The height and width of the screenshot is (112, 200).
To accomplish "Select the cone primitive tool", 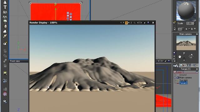I will (x=5, y=2).
